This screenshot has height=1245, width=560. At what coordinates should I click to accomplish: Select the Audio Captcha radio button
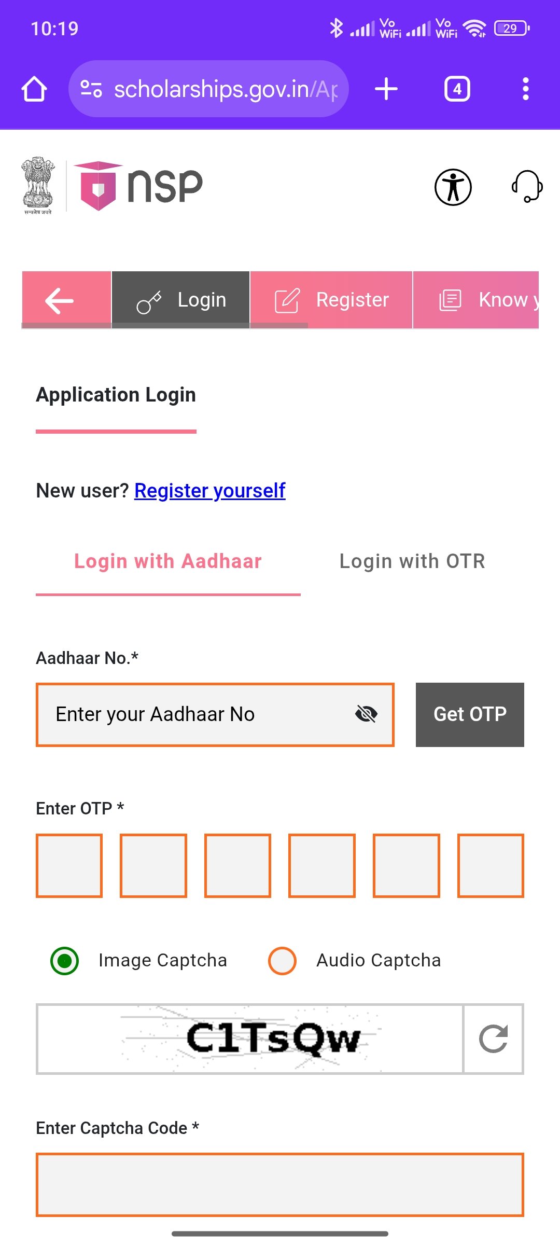point(282,961)
